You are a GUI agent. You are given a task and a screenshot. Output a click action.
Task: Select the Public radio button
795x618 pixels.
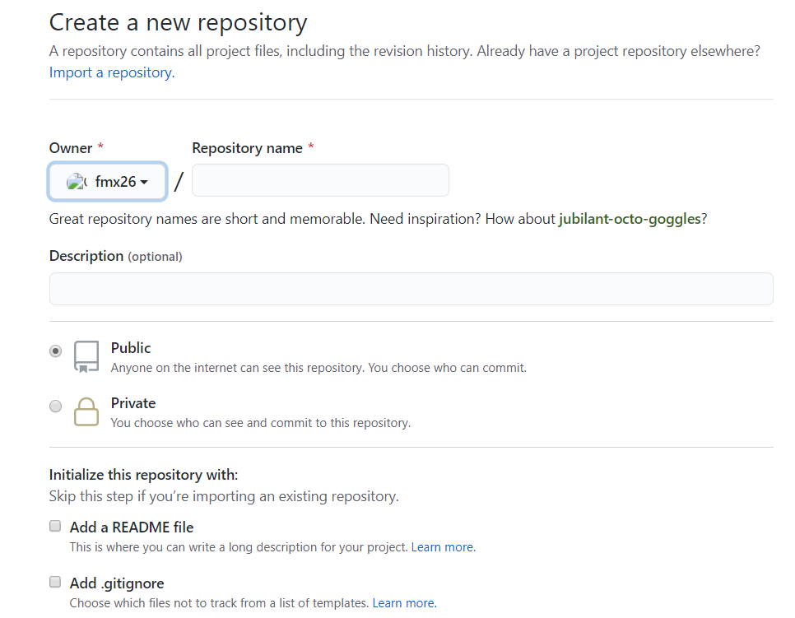click(56, 351)
